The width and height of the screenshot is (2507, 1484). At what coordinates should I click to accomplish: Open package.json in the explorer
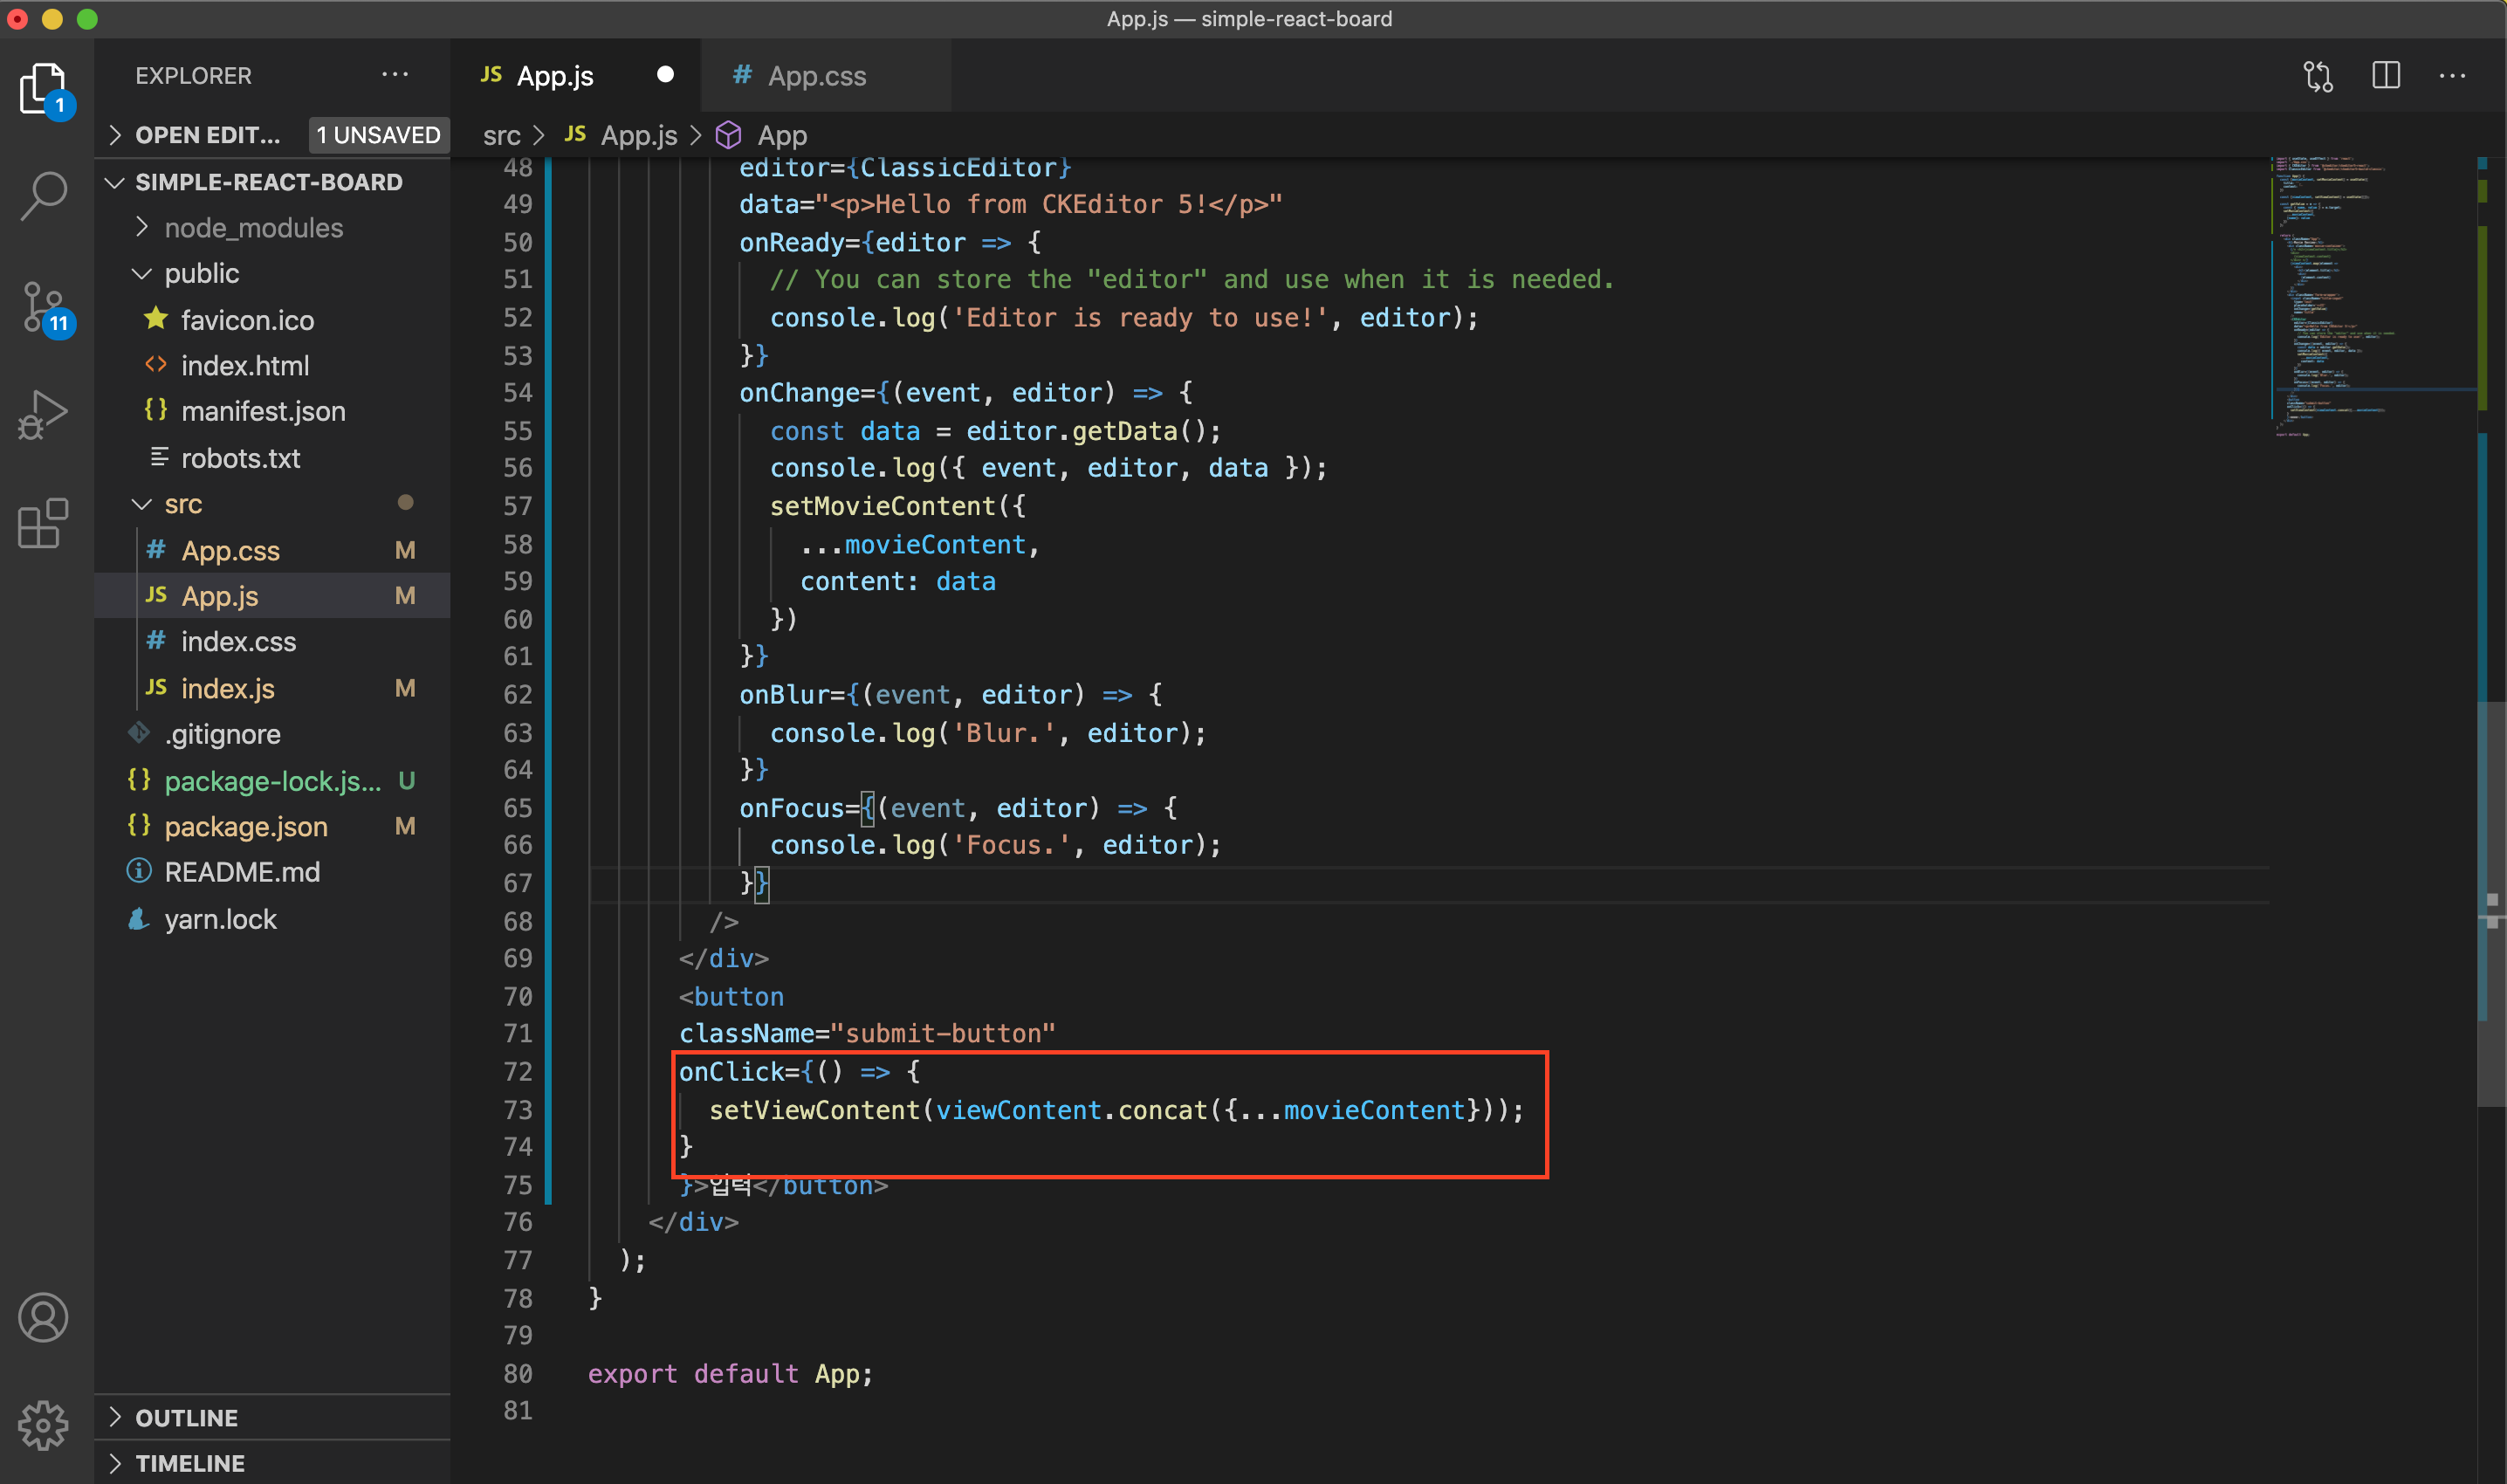[246, 827]
